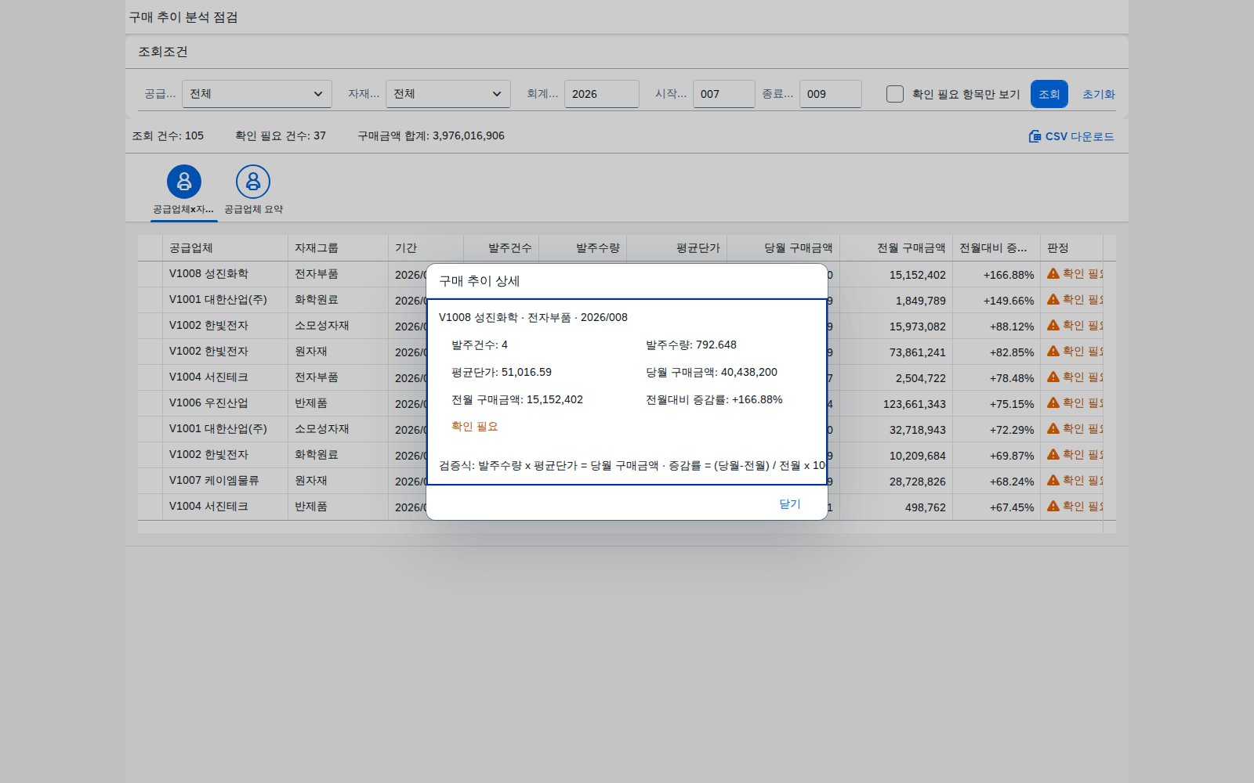Click the 발주건수 column header
The image size is (1254, 783).
pos(502,247)
